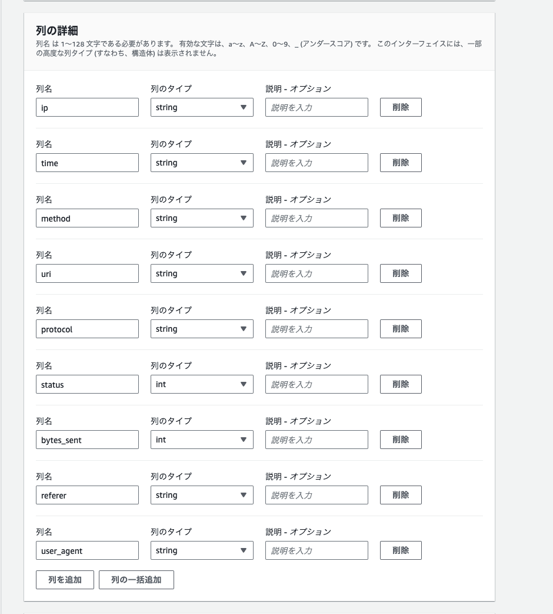The height and width of the screenshot is (614, 553).
Task: Click the description field for the time column
Action: (x=316, y=163)
